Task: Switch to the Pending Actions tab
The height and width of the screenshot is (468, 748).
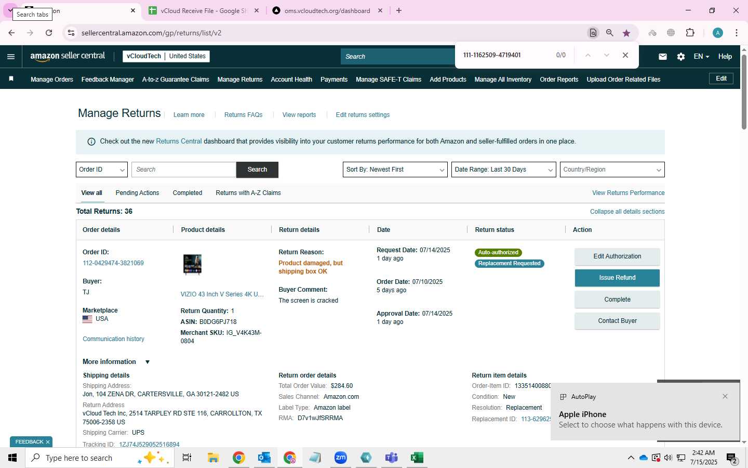Action: (x=137, y=193)
